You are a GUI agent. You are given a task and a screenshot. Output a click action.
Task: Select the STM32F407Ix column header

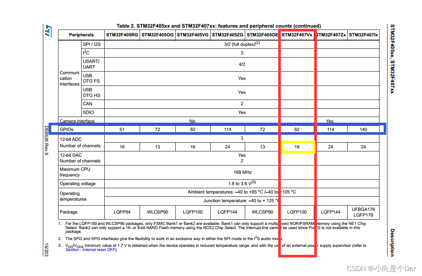[x=363, y=35]
